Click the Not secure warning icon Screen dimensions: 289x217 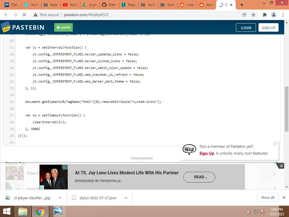(x=36, y=15)
